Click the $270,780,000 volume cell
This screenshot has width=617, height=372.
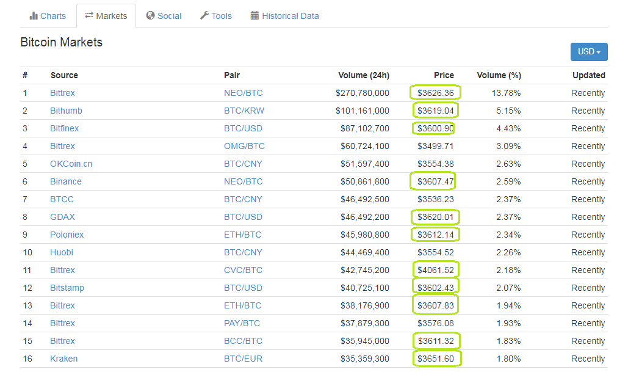coord(362,93)
